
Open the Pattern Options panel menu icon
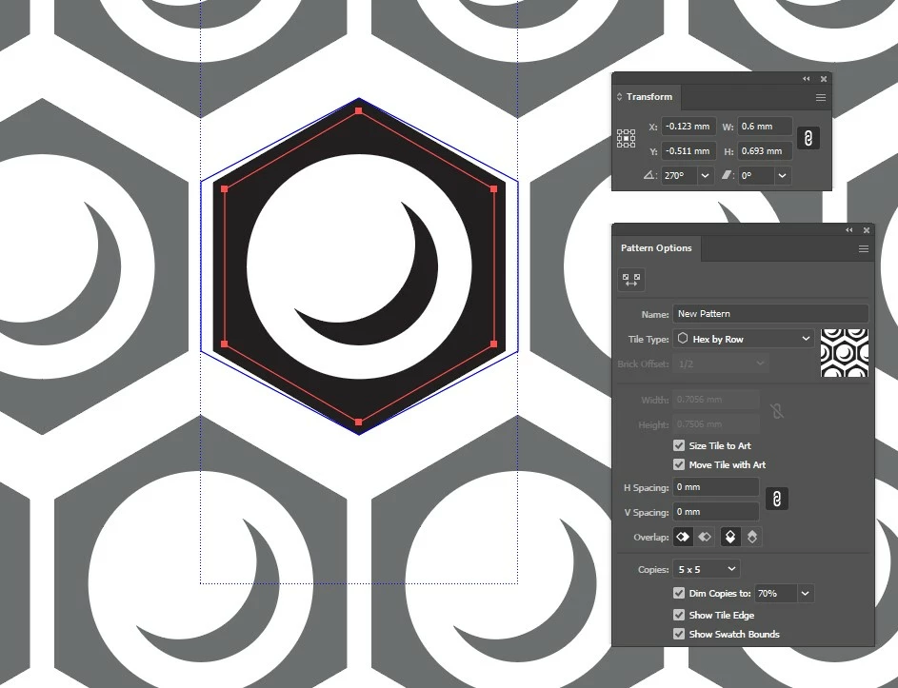[x=864, y=248]
